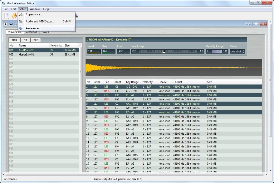Choose Preferences... from Setup menu
This screenshot has height=183, width=274.
(x=47, y=28)
